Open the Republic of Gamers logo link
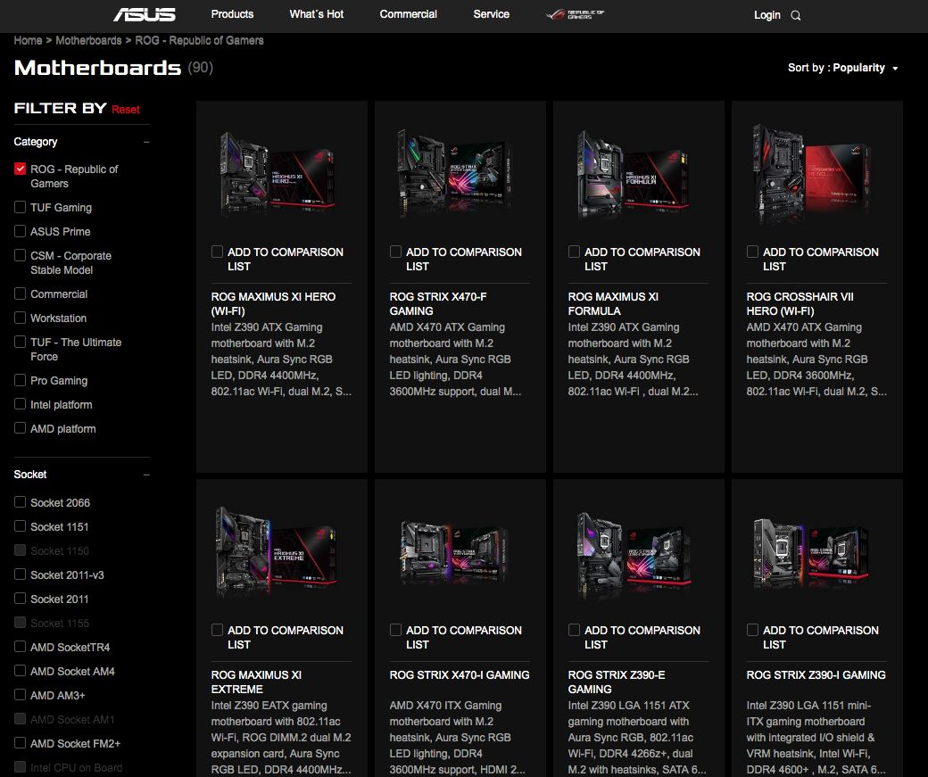Viewport: 928px width, 777px height. point(575,14)
